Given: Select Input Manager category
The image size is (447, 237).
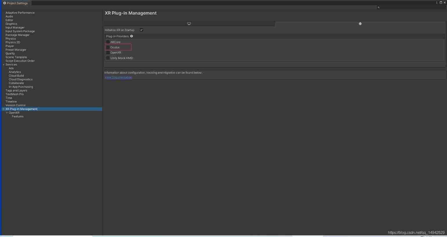Looking at the screenshot, I should click(x=15, y=28).
